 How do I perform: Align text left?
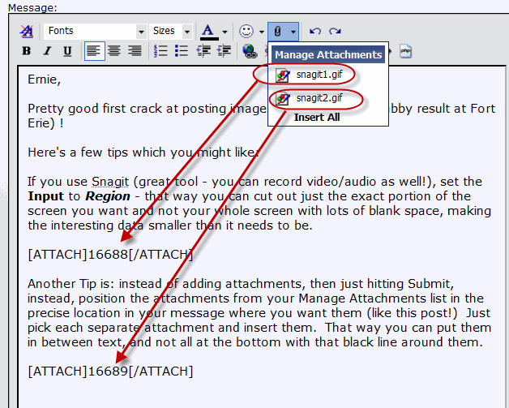[95, 51]
